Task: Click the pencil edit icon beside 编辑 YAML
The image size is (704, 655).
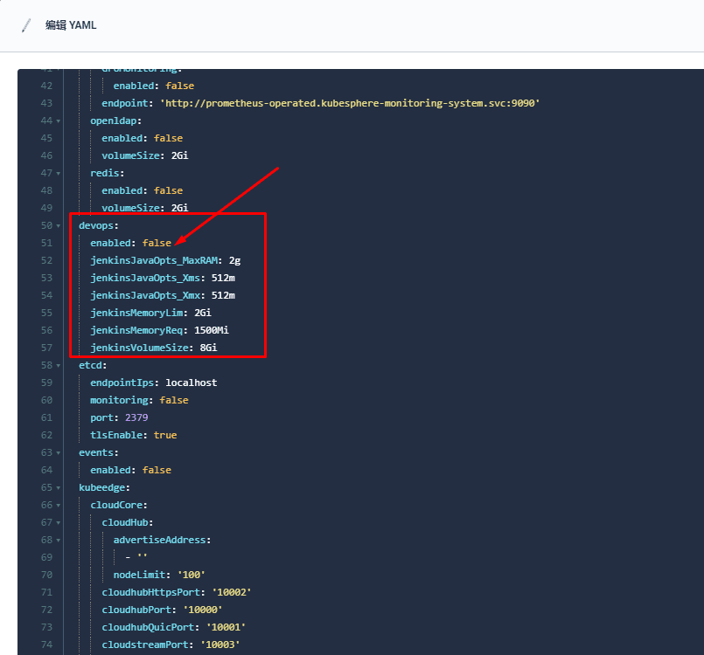Action: (26, 25)
